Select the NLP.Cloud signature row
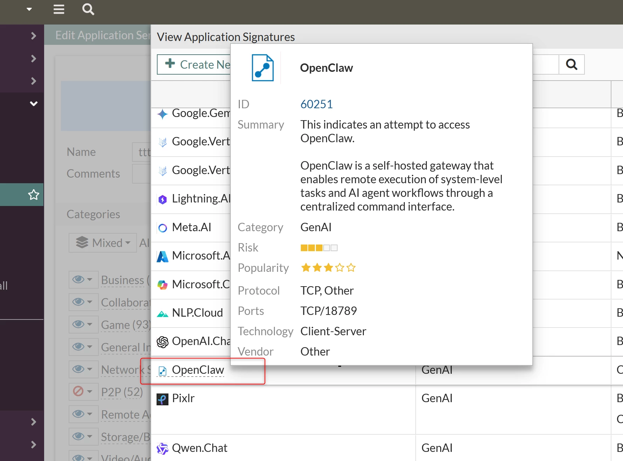The width and height of the screenshot is (623, 461). (x=197, y=313)
